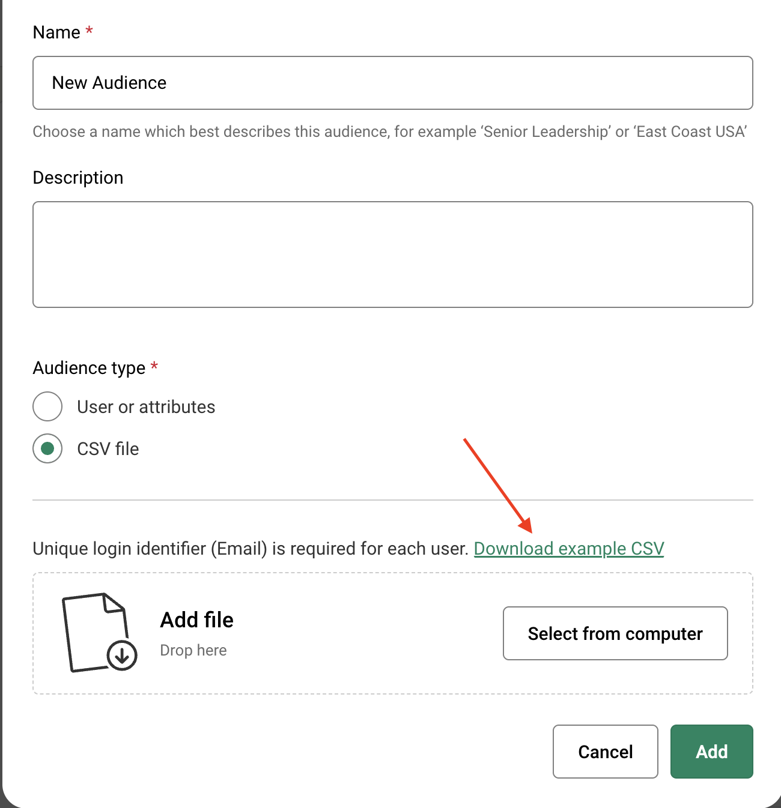Cancel the new audience dialog
Screen dimensions: 781x808
pos(605,752)
